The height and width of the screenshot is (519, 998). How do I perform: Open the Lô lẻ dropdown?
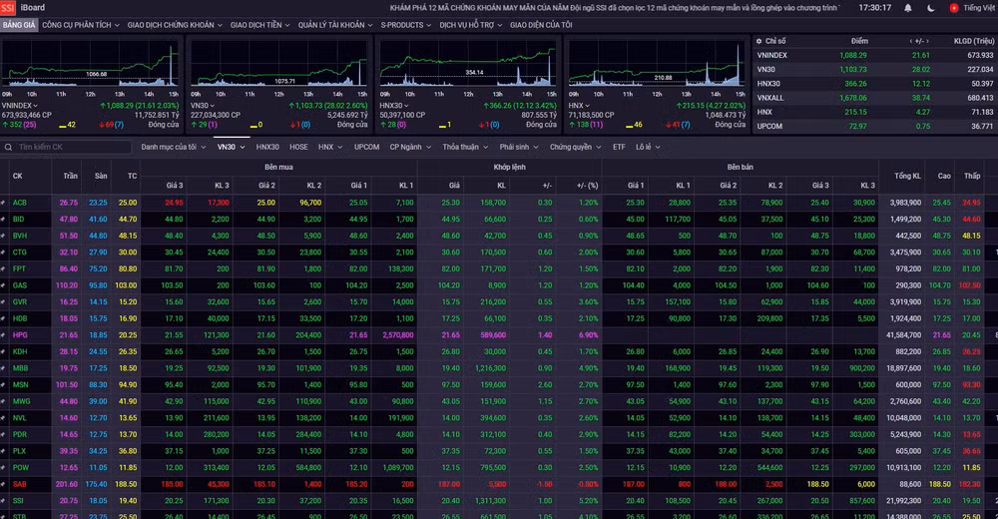tap(648, 147)
